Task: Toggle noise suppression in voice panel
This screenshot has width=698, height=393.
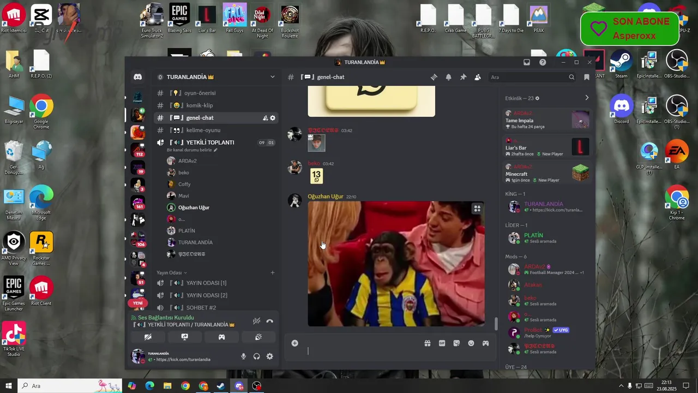Action: [x=256, y=321]
